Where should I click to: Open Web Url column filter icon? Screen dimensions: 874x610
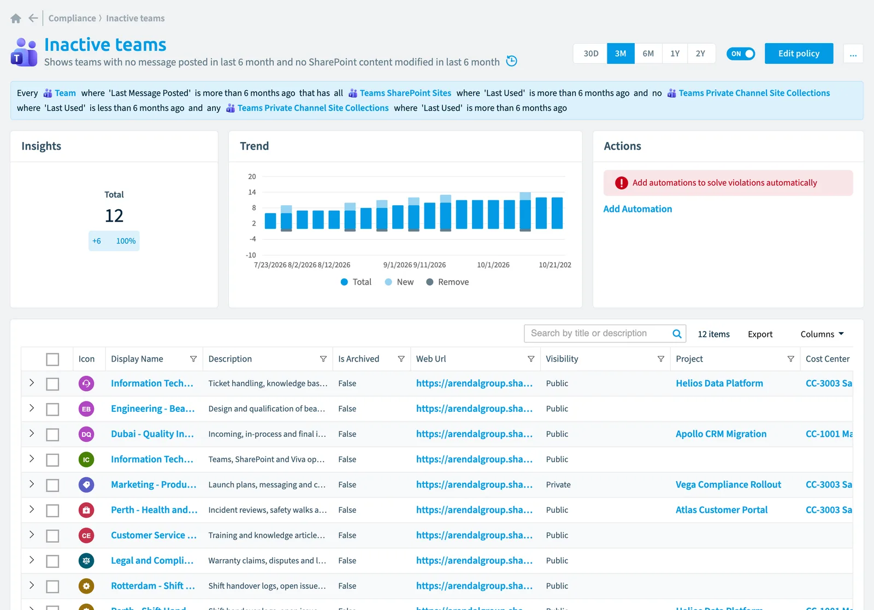click(531, 359)
